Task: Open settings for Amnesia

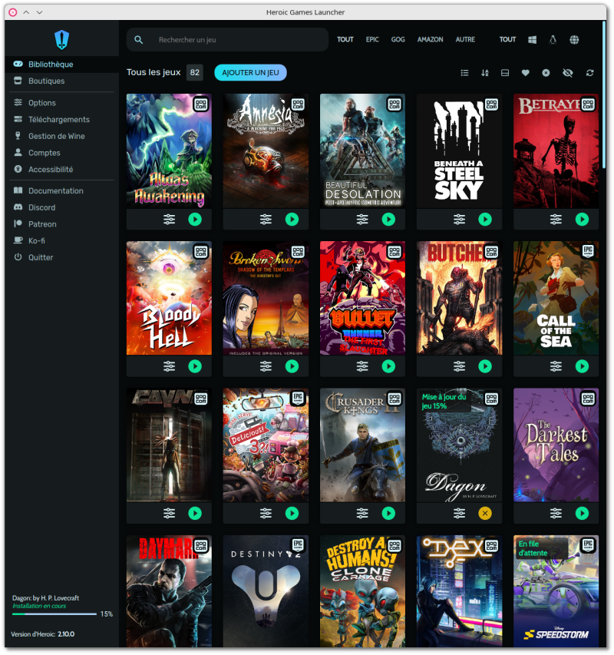Action: pyautogui.click(x=266, y=220)
